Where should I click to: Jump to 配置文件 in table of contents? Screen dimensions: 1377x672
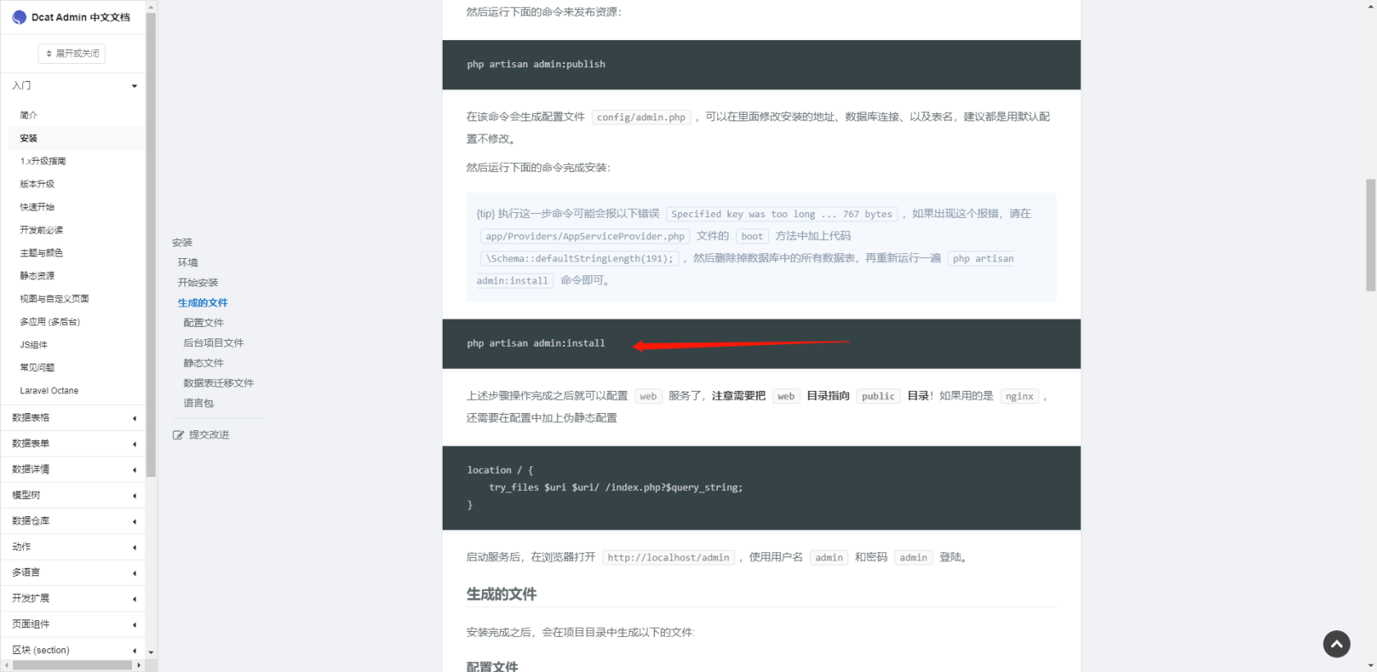click(203, 323)
